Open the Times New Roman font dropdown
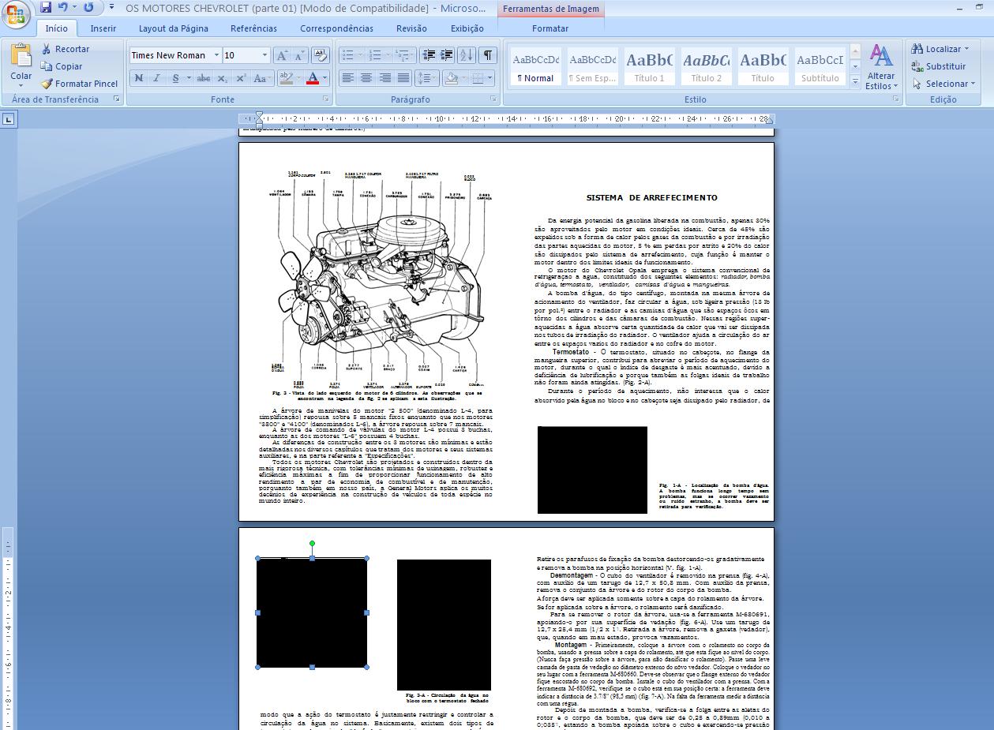 coord(216,55)
